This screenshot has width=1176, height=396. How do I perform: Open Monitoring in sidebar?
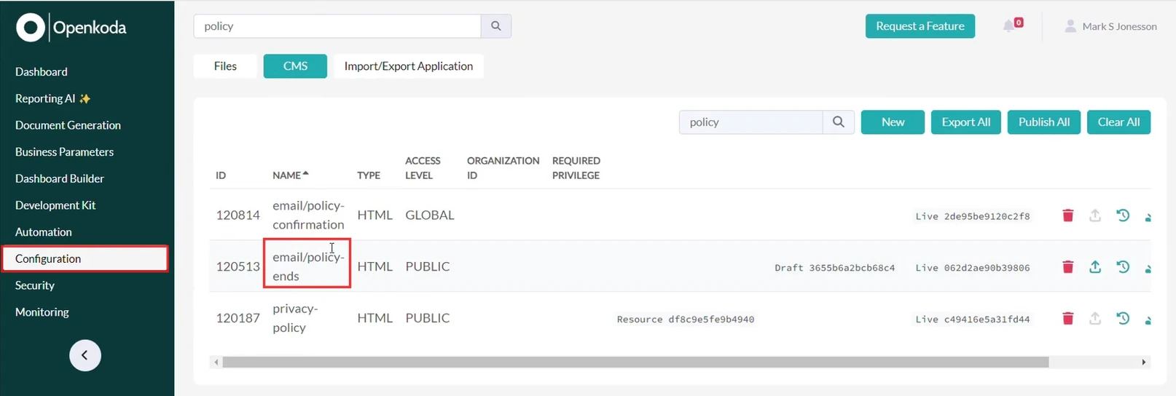pos(42,312)
